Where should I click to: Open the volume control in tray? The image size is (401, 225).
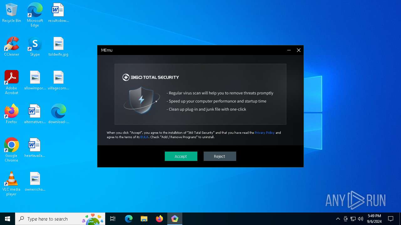coord(361,219)
